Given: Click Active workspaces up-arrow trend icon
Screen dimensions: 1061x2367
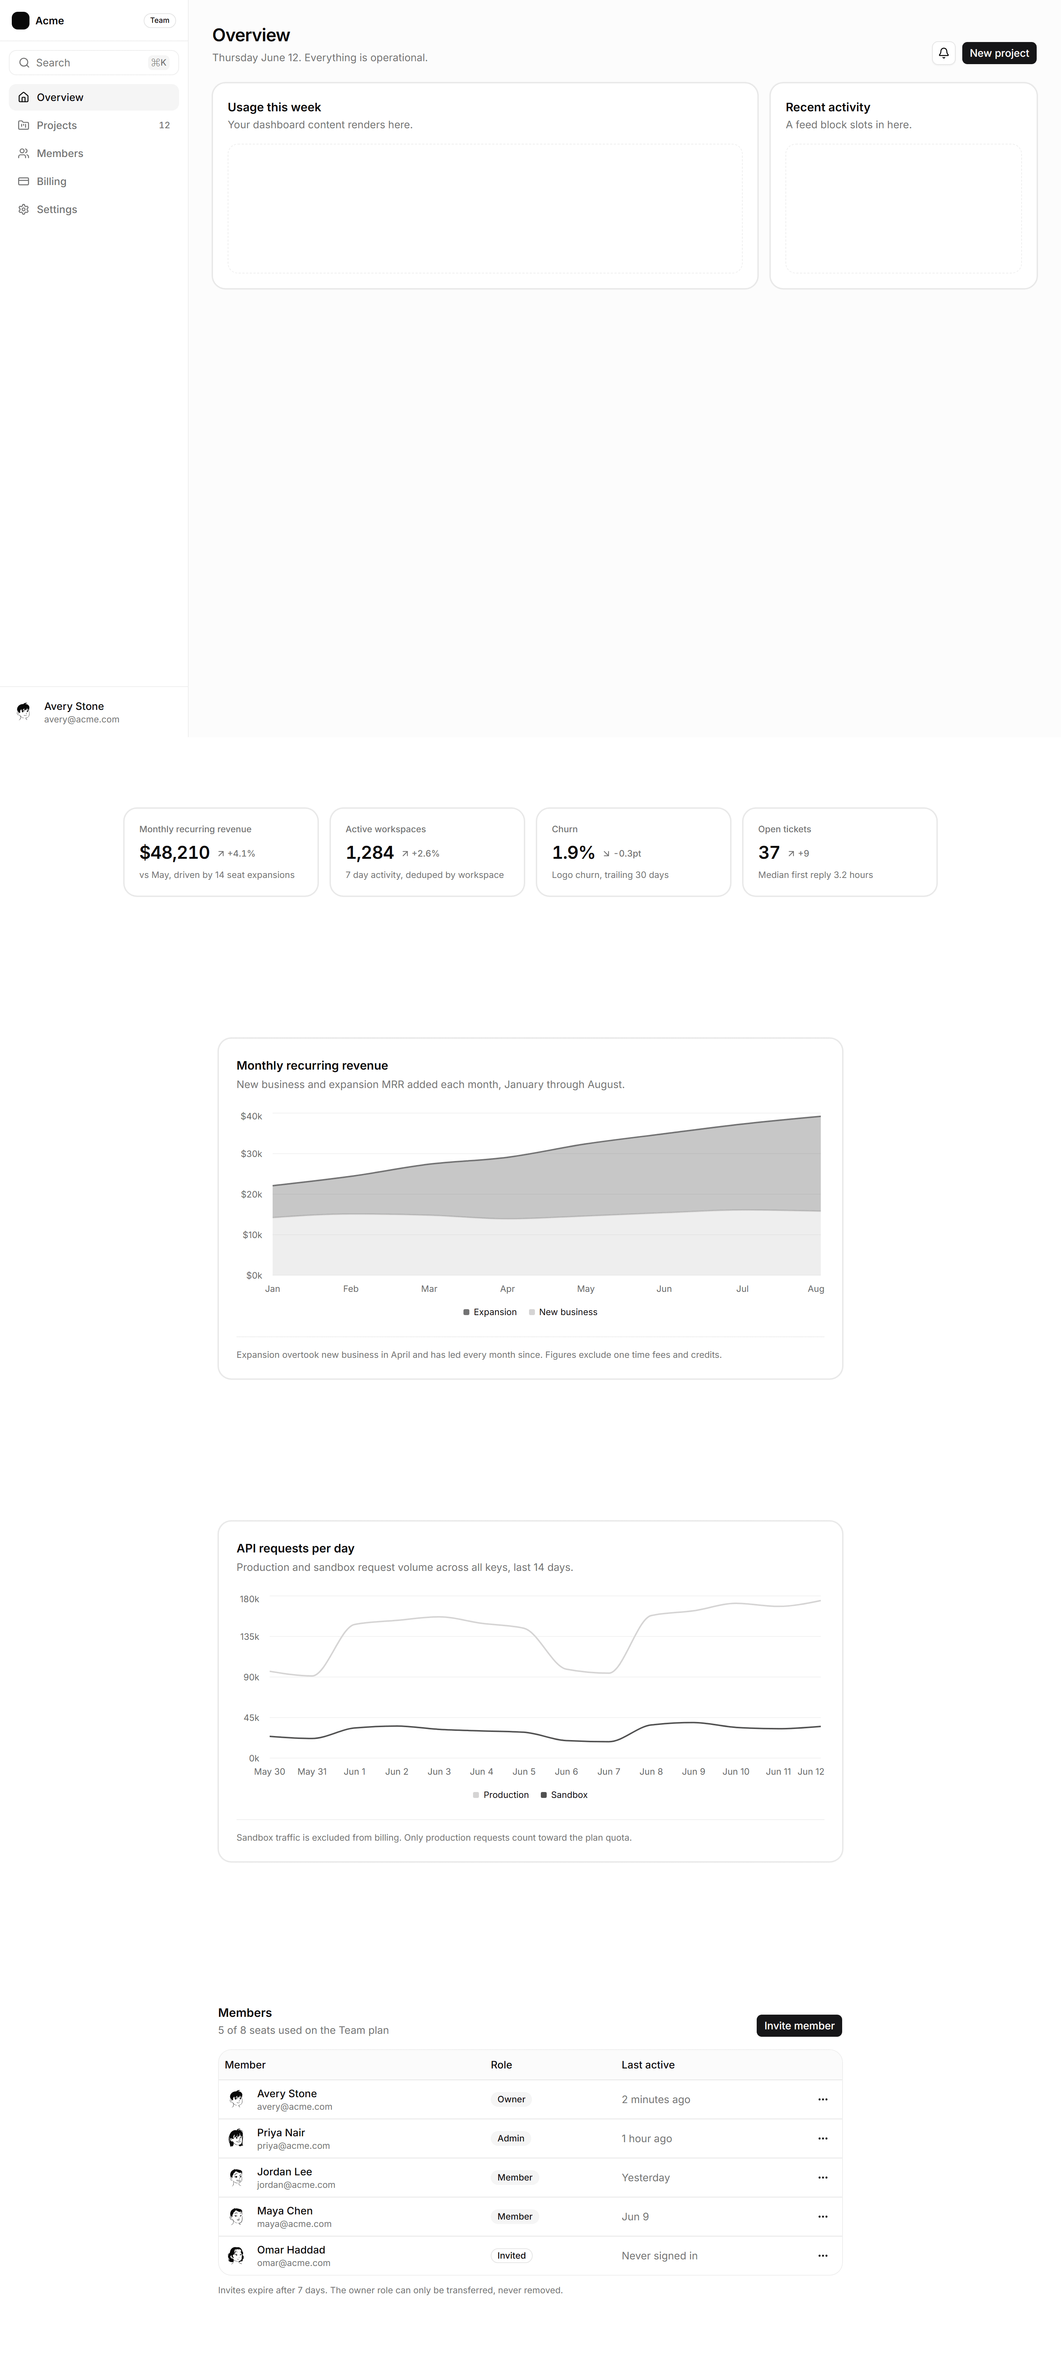Looking at the screenshot, I should [x=405, y=854].
